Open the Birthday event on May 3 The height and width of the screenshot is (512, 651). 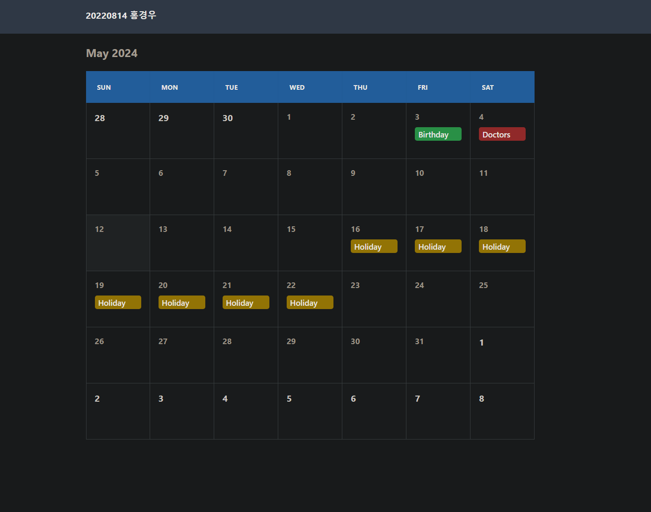(438, 134)
